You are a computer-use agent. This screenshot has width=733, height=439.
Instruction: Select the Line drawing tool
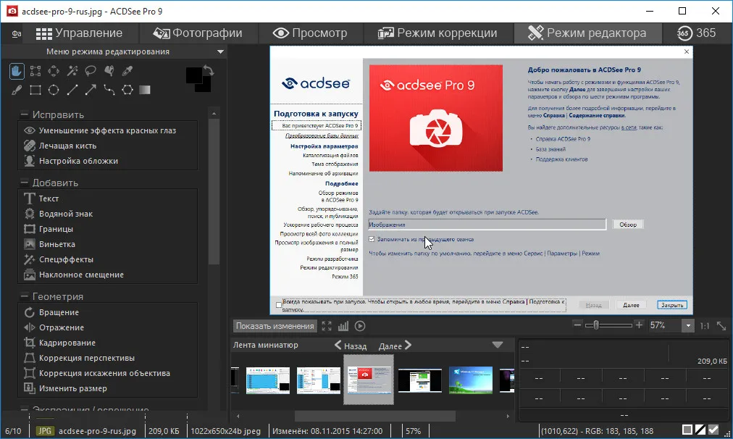72,90
